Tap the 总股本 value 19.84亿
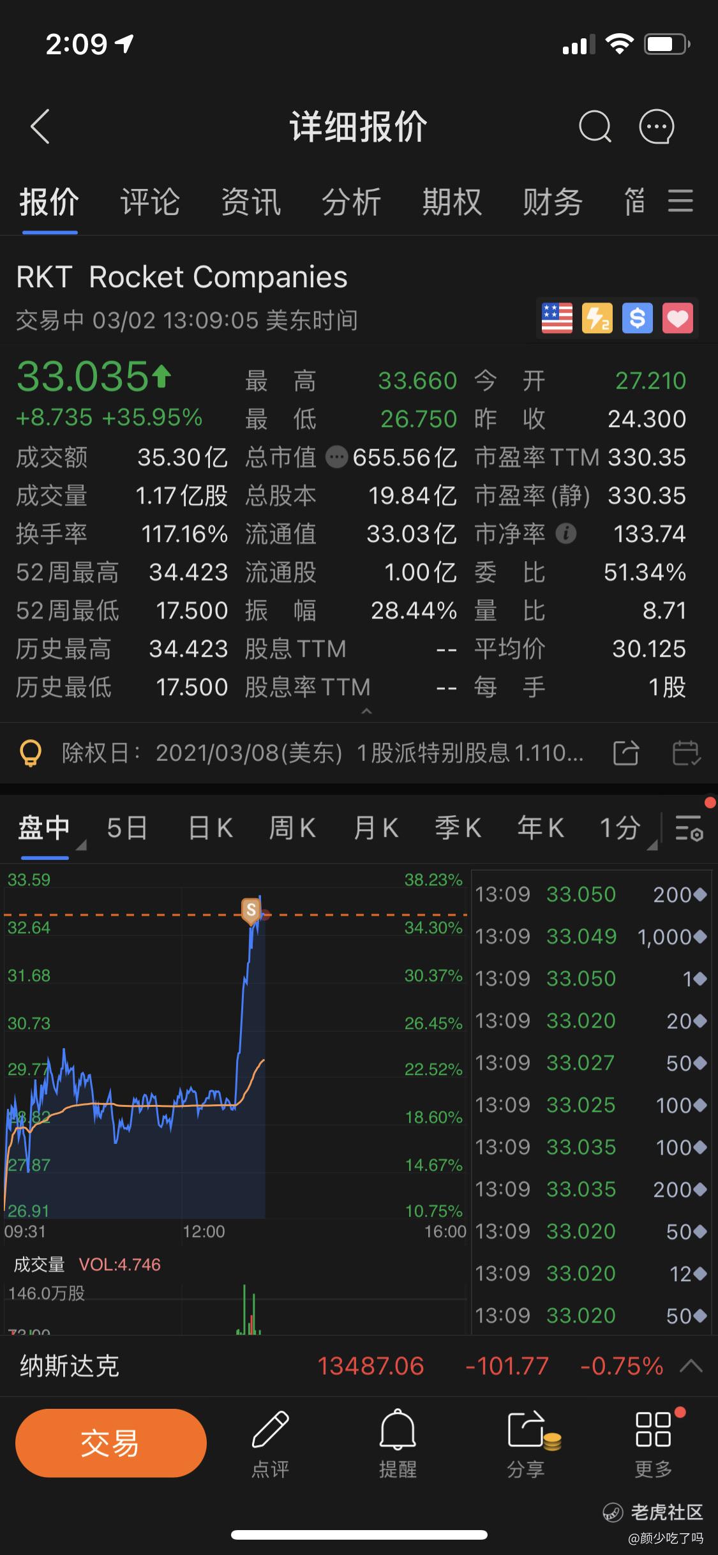The height and width of the screenshot is (1555, 718). pos(412,496)
